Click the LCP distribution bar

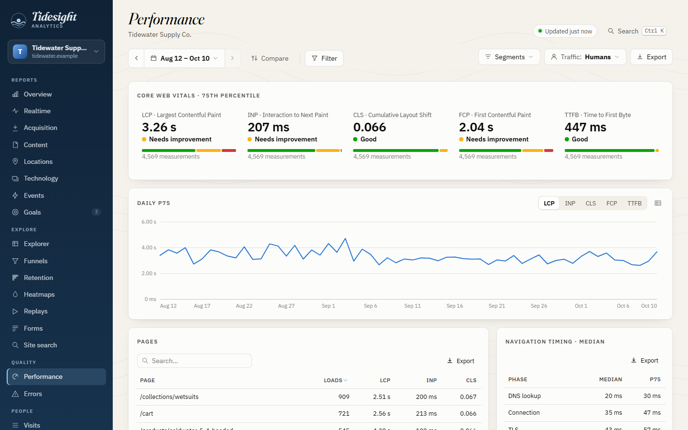189,150
